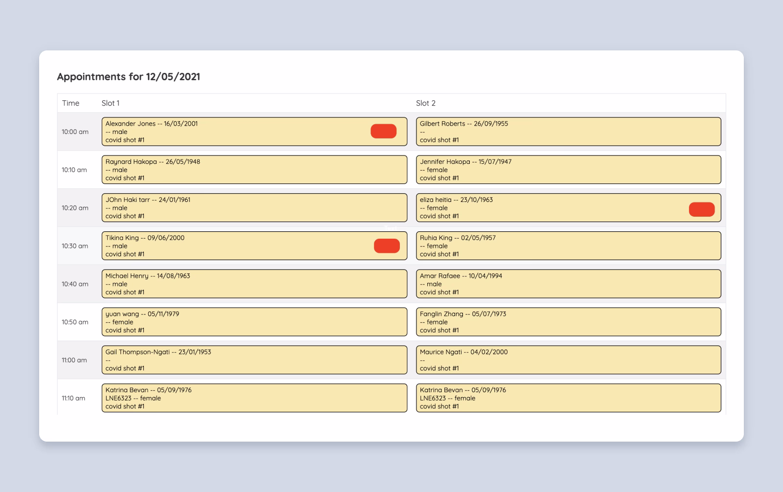Open Amar Rafaee appointment card
Image resolution: width=783 pixels, height=492 pixels.
click(569, 284)
